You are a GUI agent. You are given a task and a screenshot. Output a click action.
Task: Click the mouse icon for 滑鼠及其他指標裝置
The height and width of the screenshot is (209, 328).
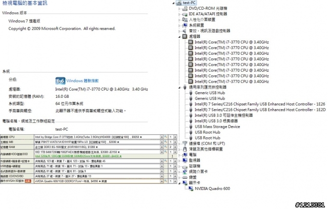(x=184, y=149)
